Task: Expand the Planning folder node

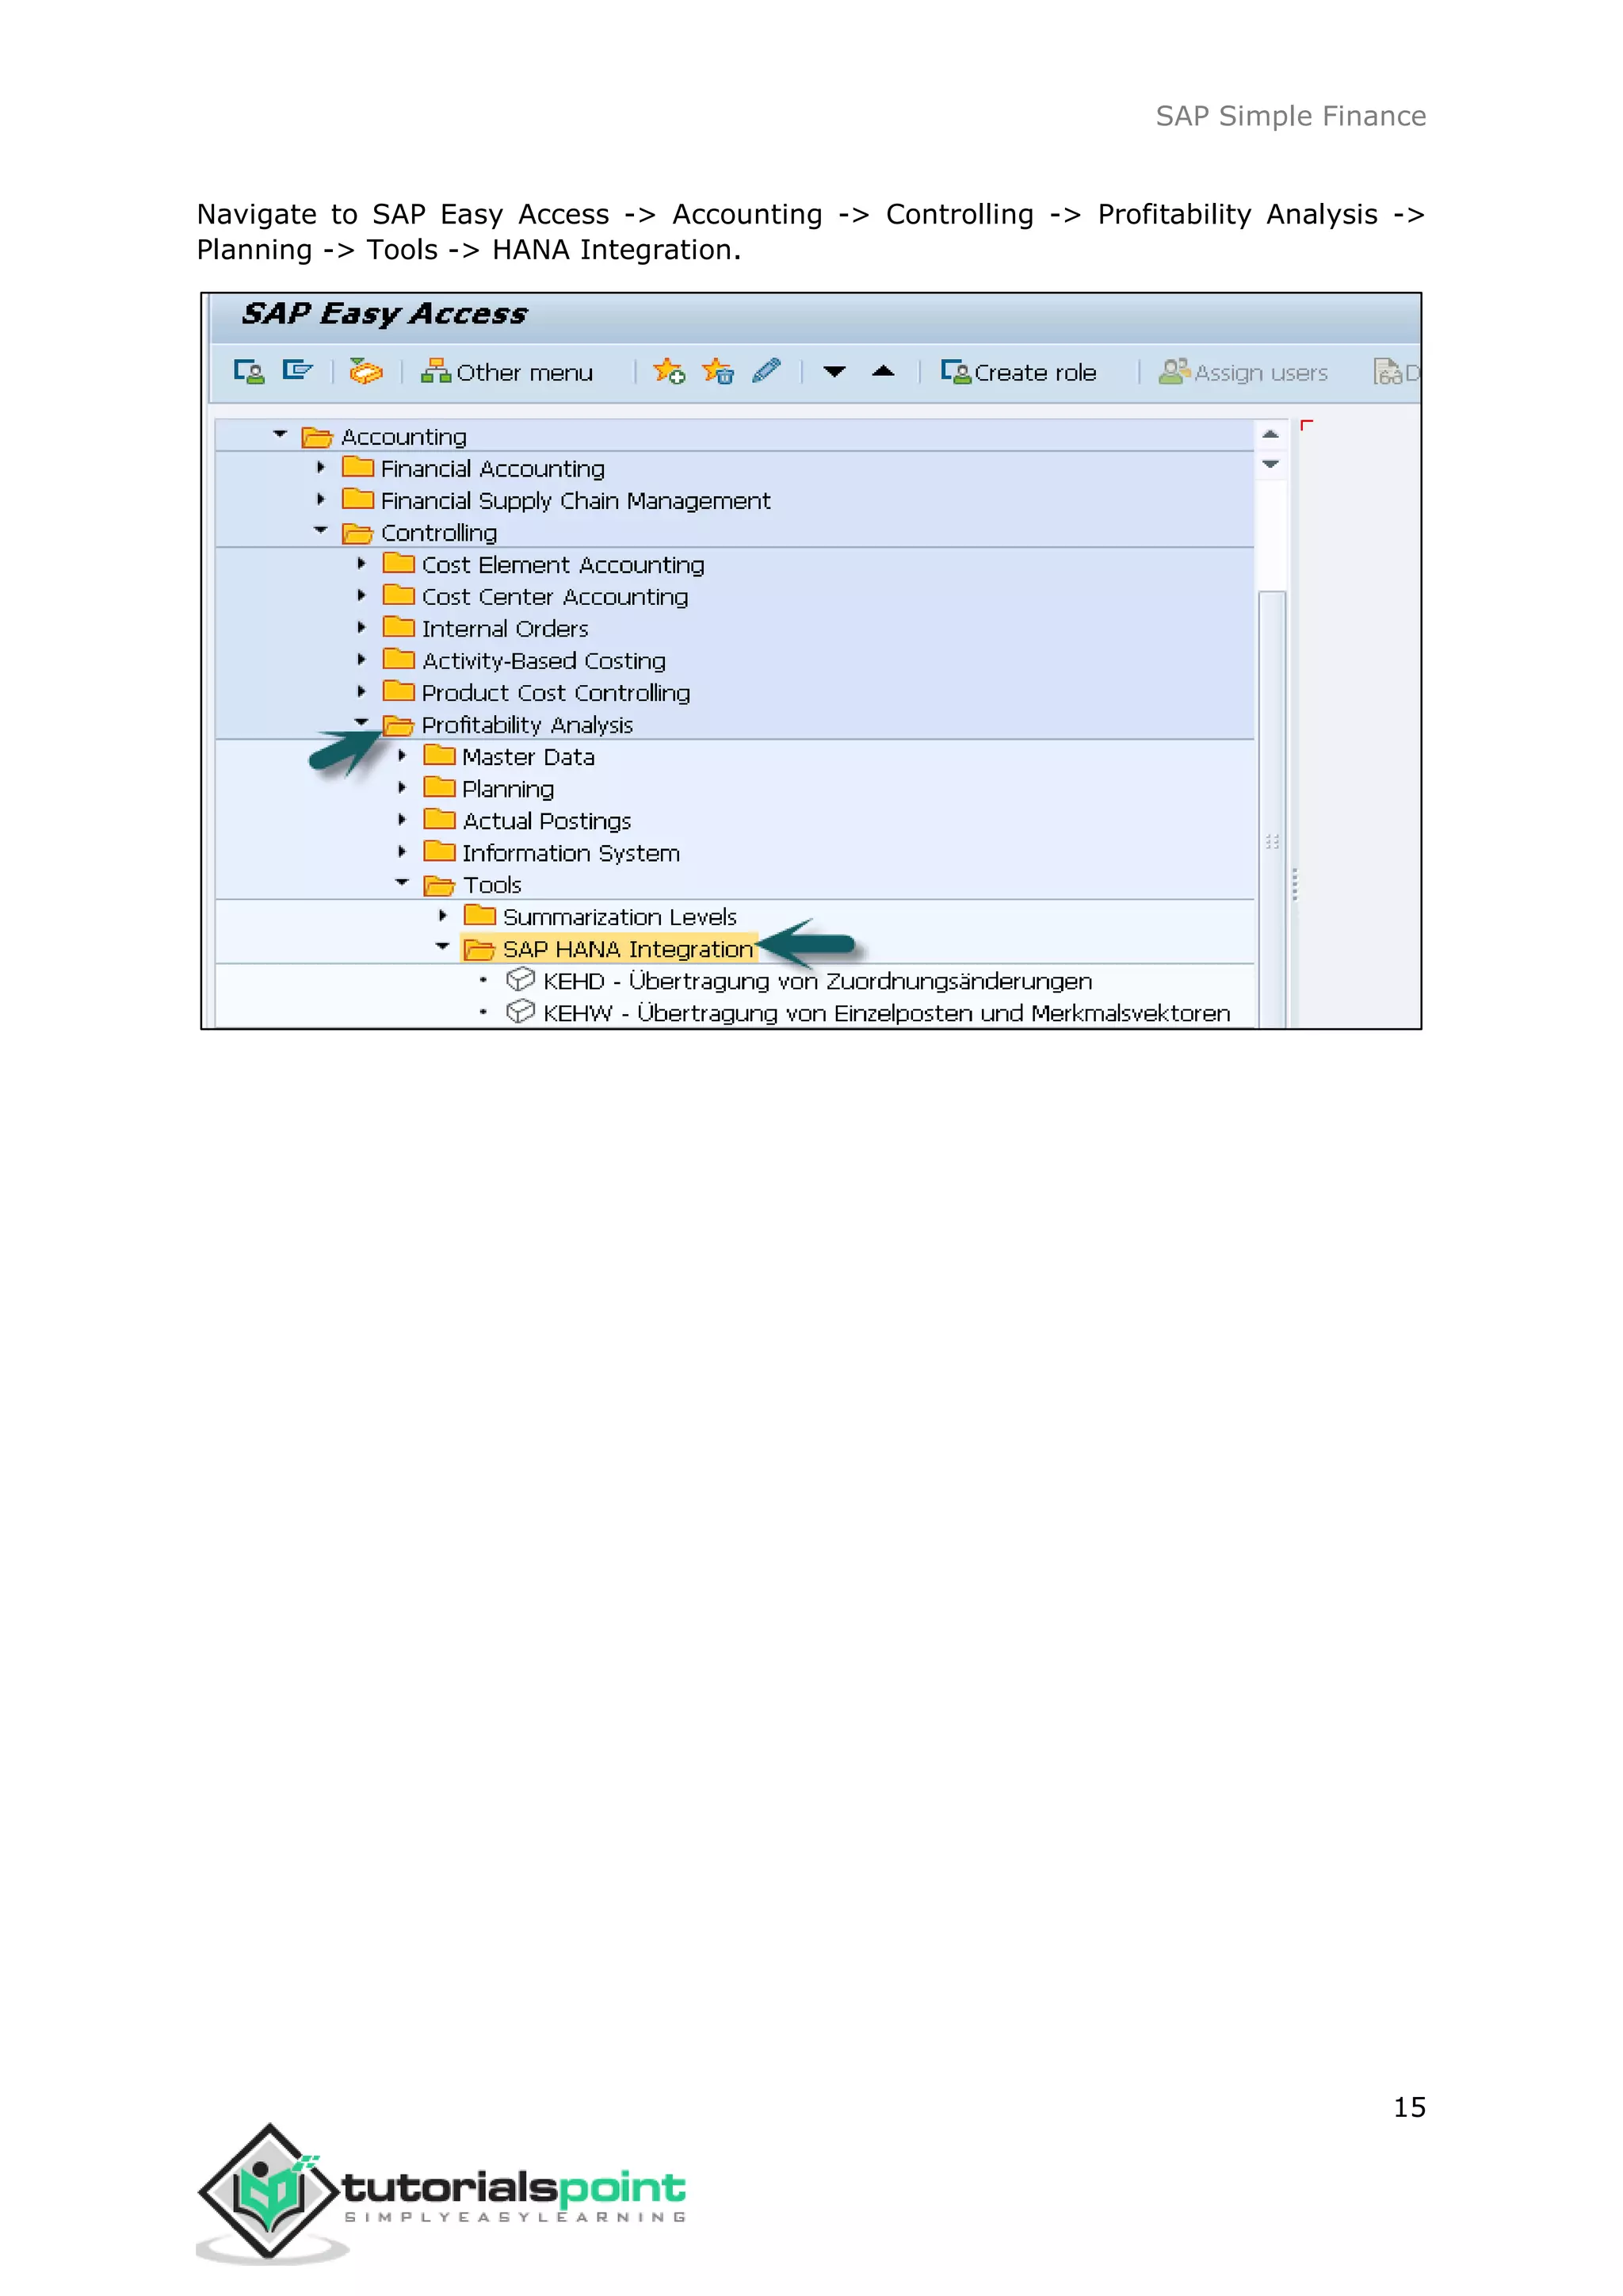Action: click(x=402, y=787)
